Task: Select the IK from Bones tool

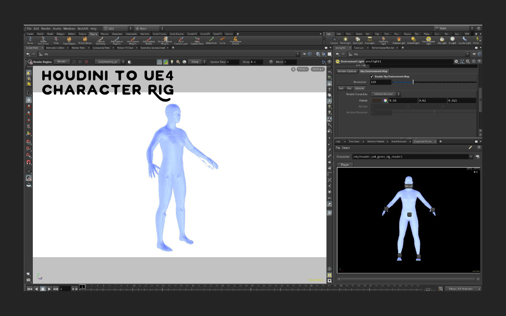Action: pyautogui.click(x=85, y=40)
